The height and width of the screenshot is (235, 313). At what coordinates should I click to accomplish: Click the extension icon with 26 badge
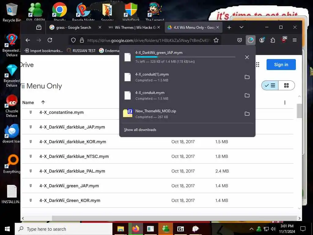284,40
